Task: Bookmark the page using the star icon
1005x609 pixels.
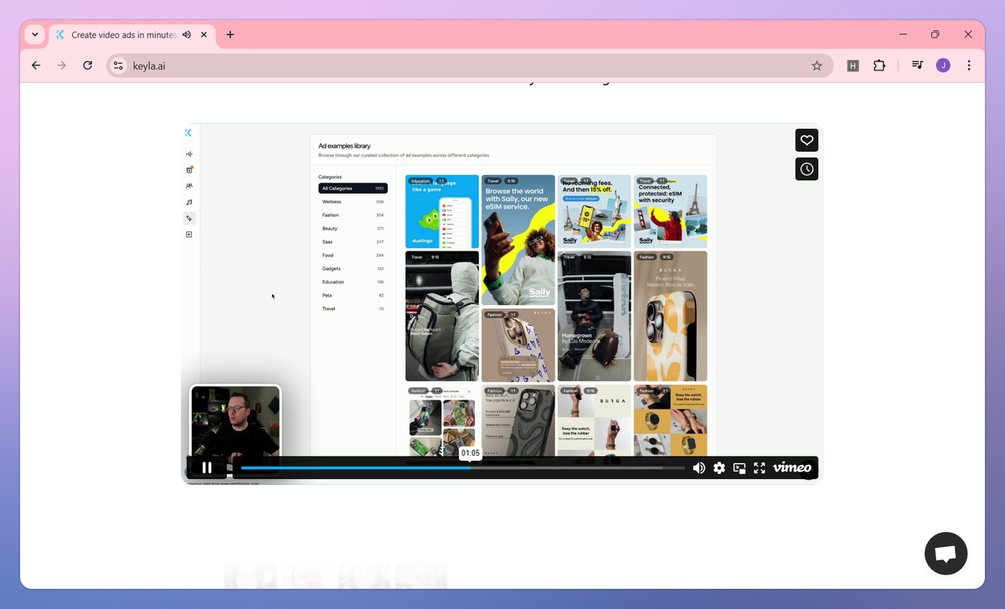Action: [817, 65]
